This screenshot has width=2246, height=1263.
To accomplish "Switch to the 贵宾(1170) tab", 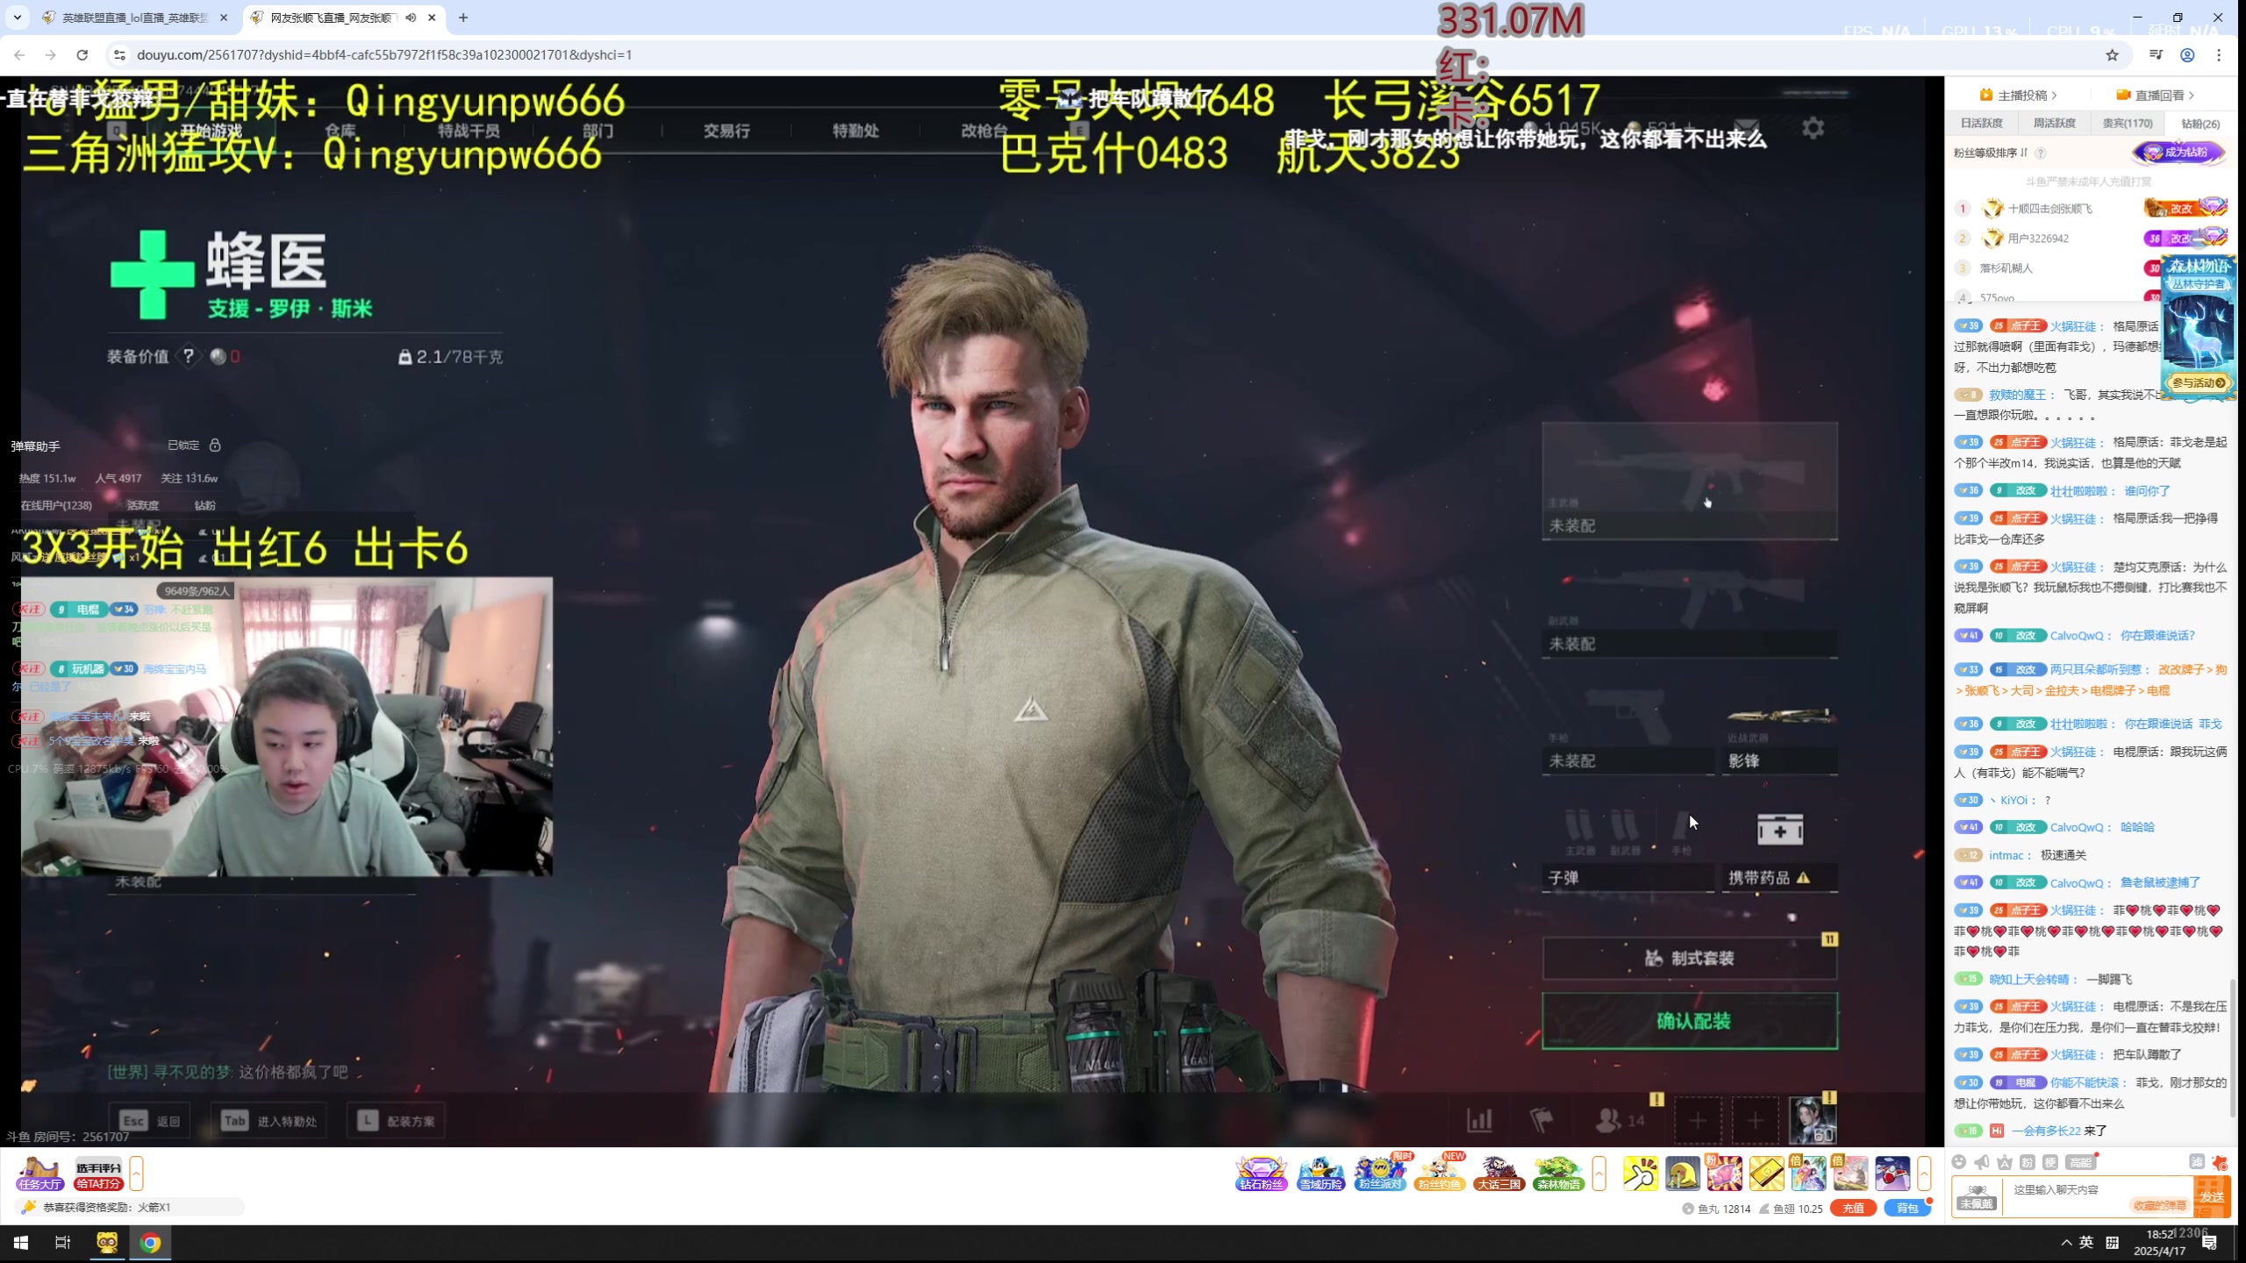I will click(2127, 123).
